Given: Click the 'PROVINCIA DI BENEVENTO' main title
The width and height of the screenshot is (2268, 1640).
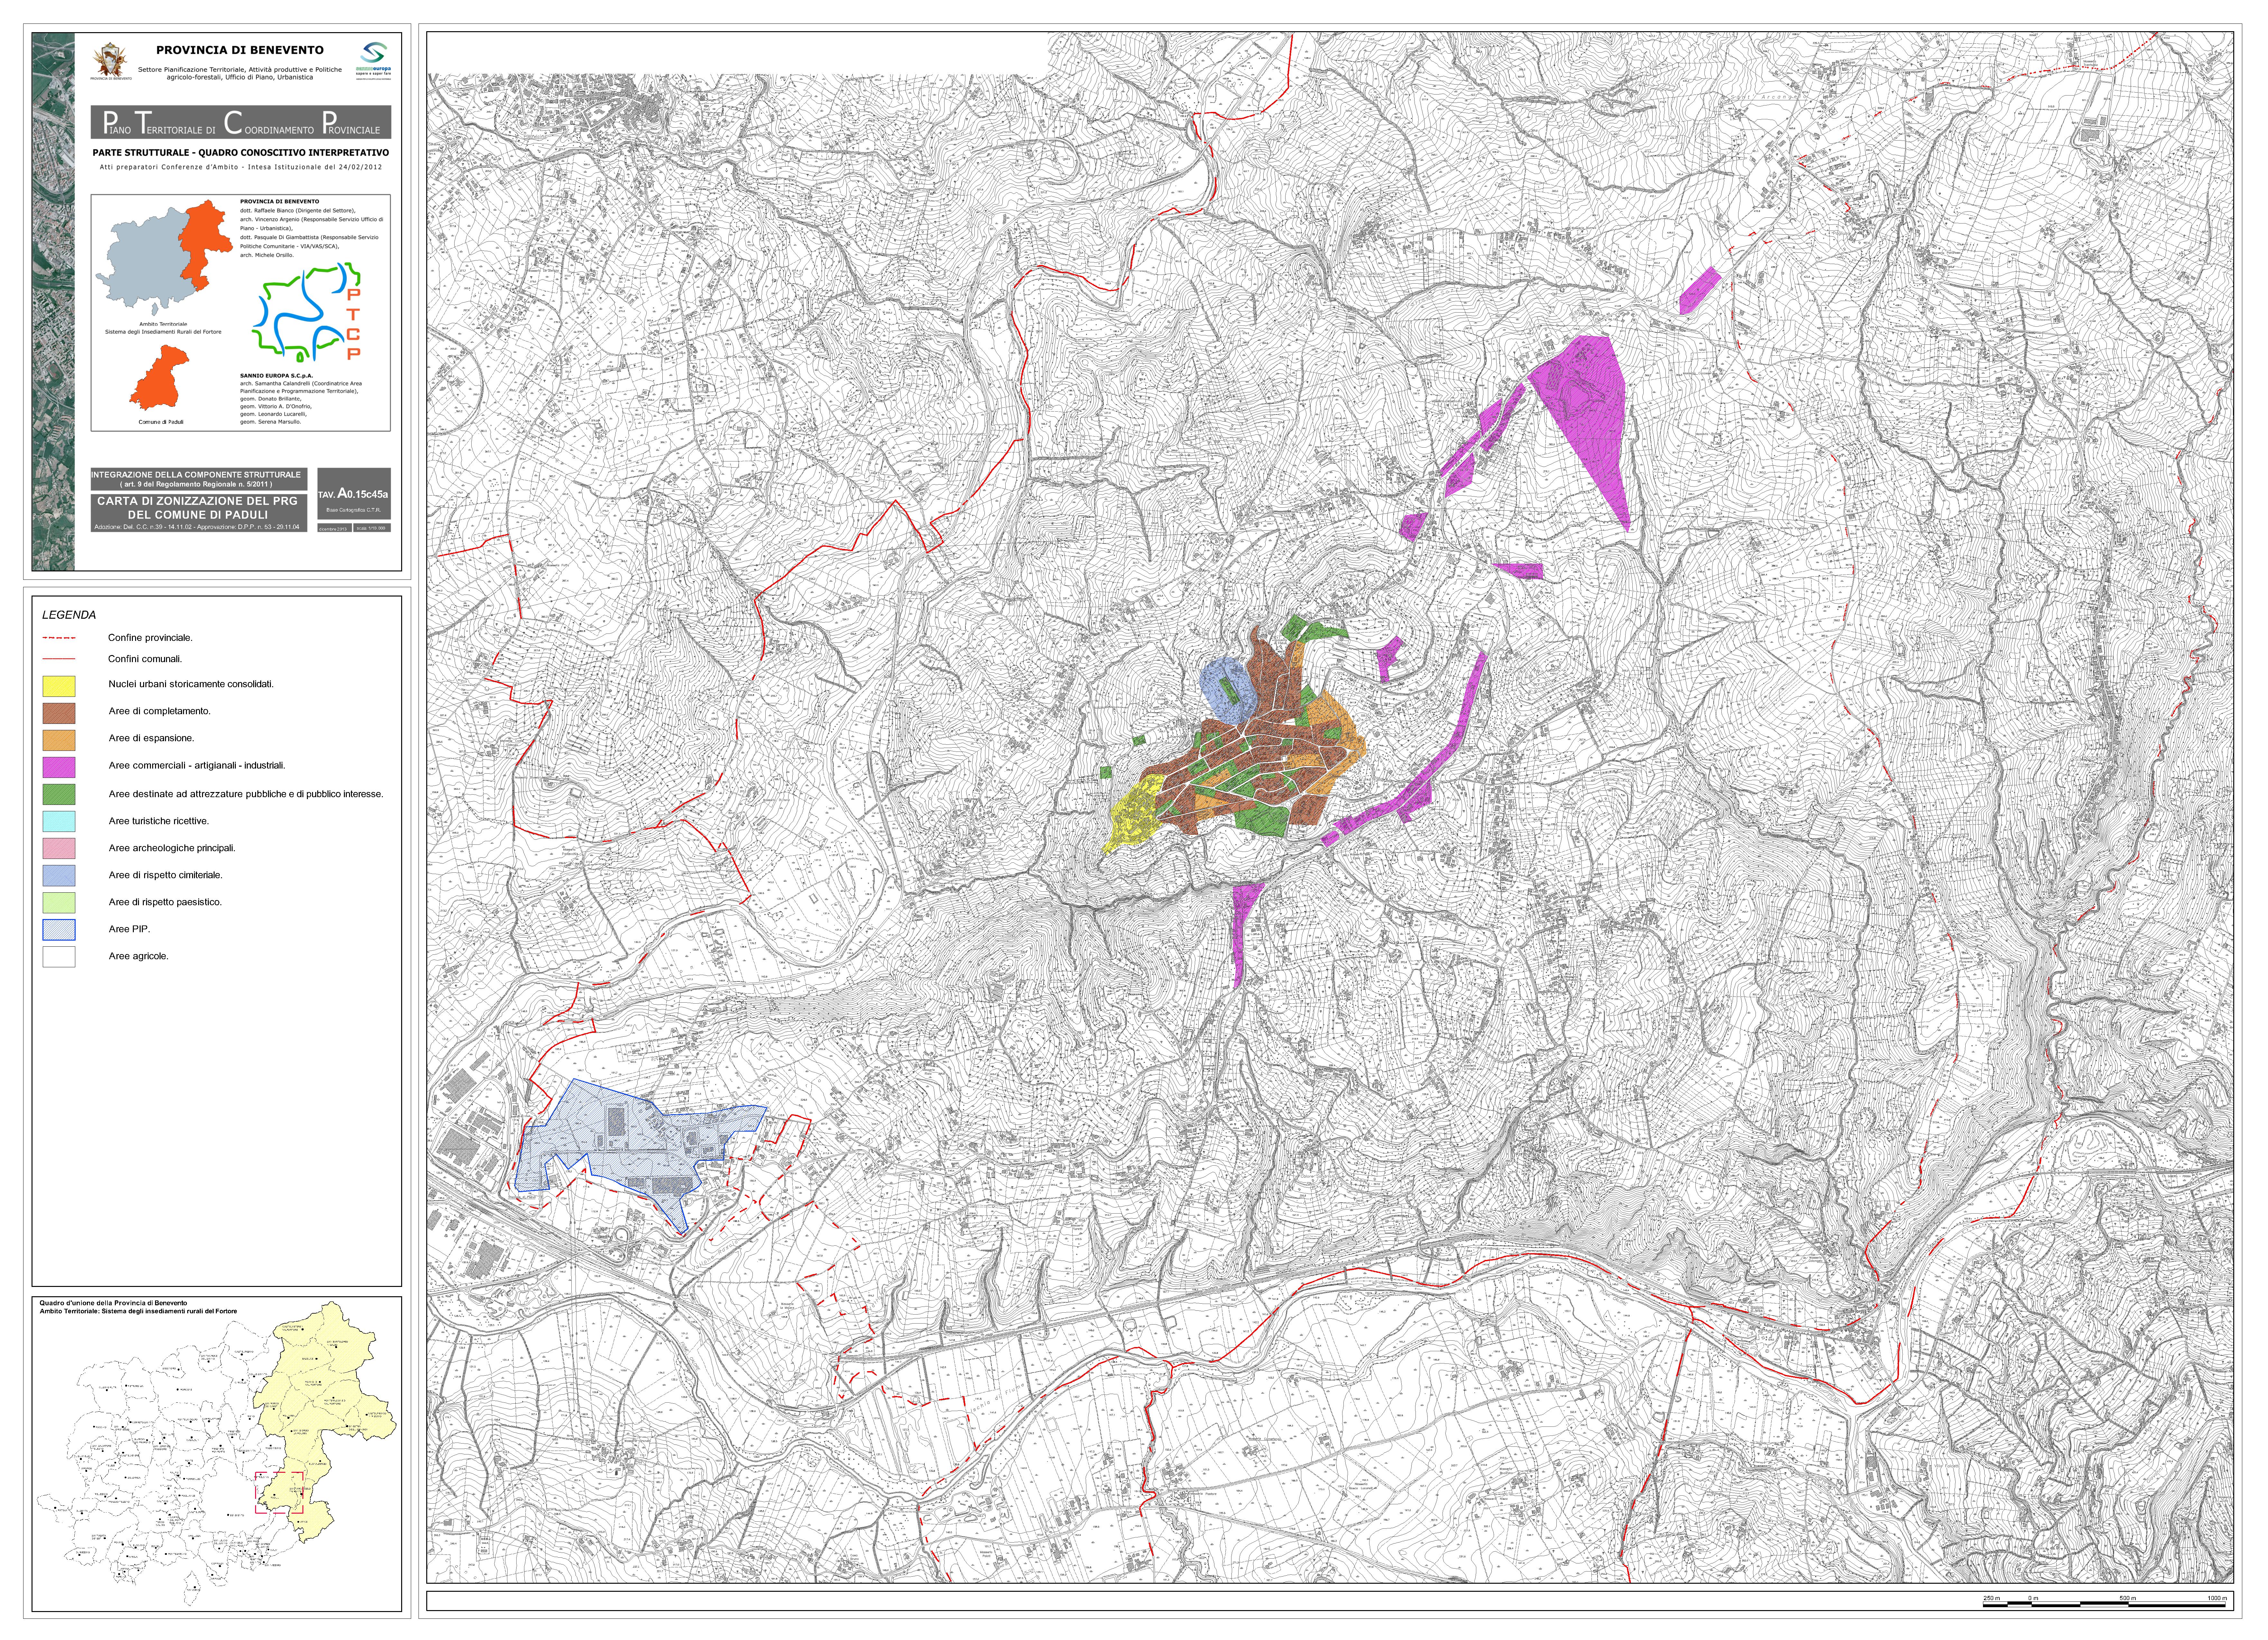Looking at the screenshot, I should 240,50.
